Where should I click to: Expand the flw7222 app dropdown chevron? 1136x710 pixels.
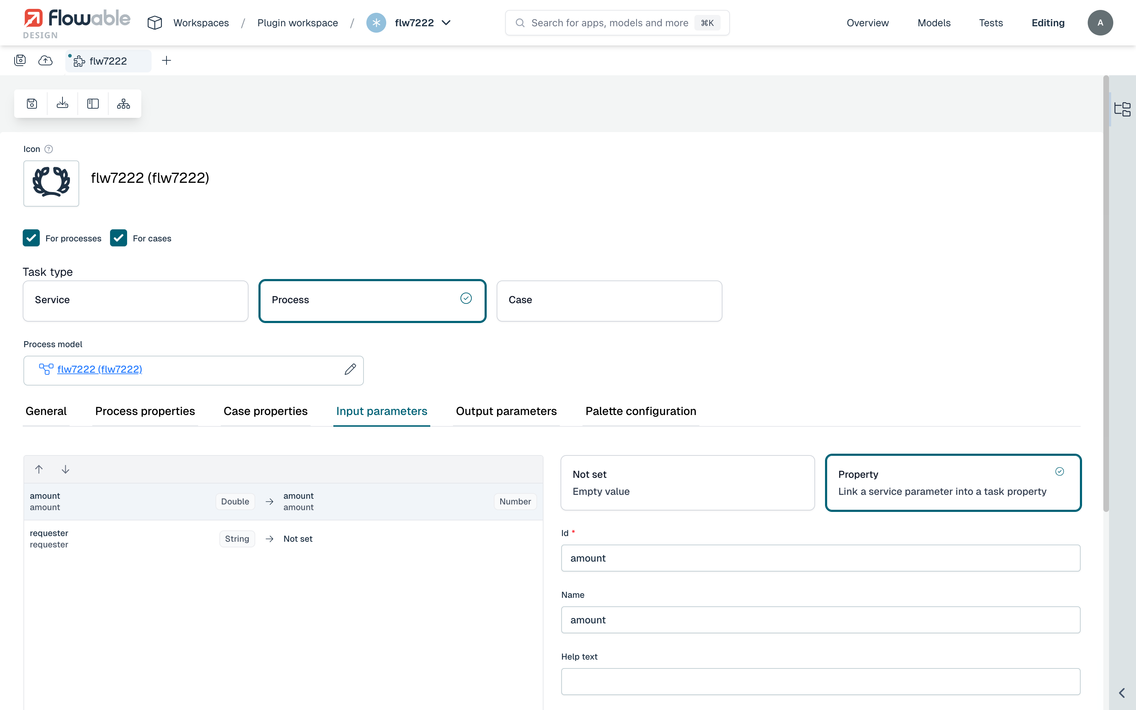(447, 22)
